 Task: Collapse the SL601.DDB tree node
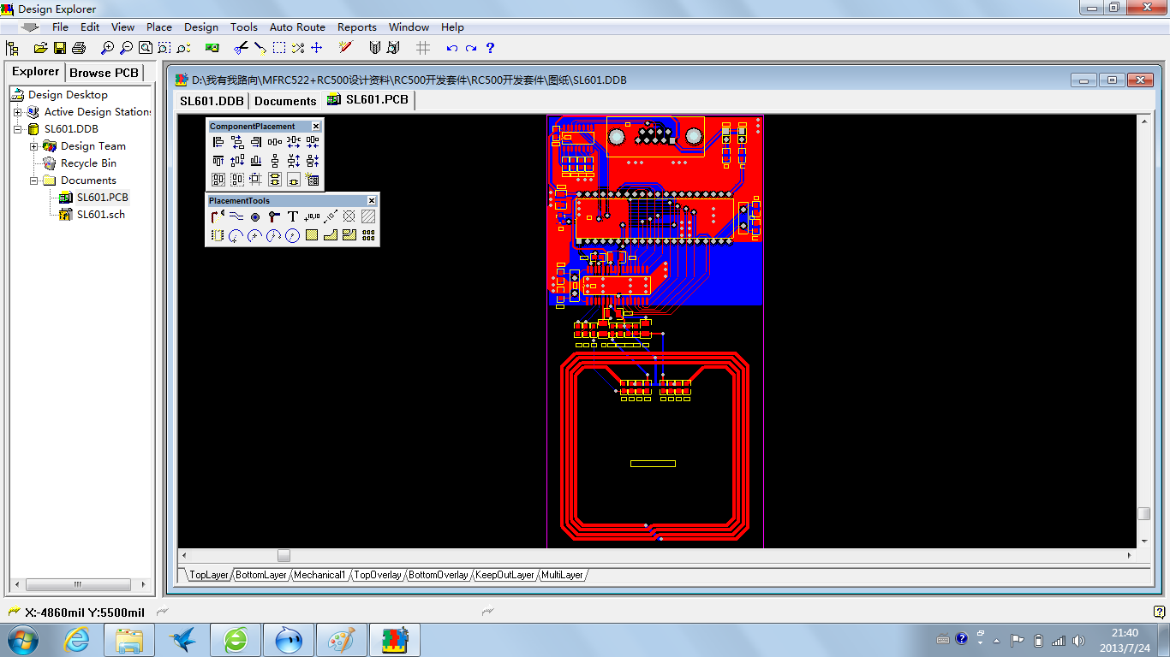click(x=18, y=129)
